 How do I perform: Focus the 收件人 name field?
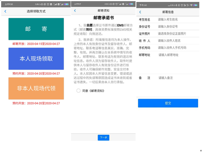(178, 41)
